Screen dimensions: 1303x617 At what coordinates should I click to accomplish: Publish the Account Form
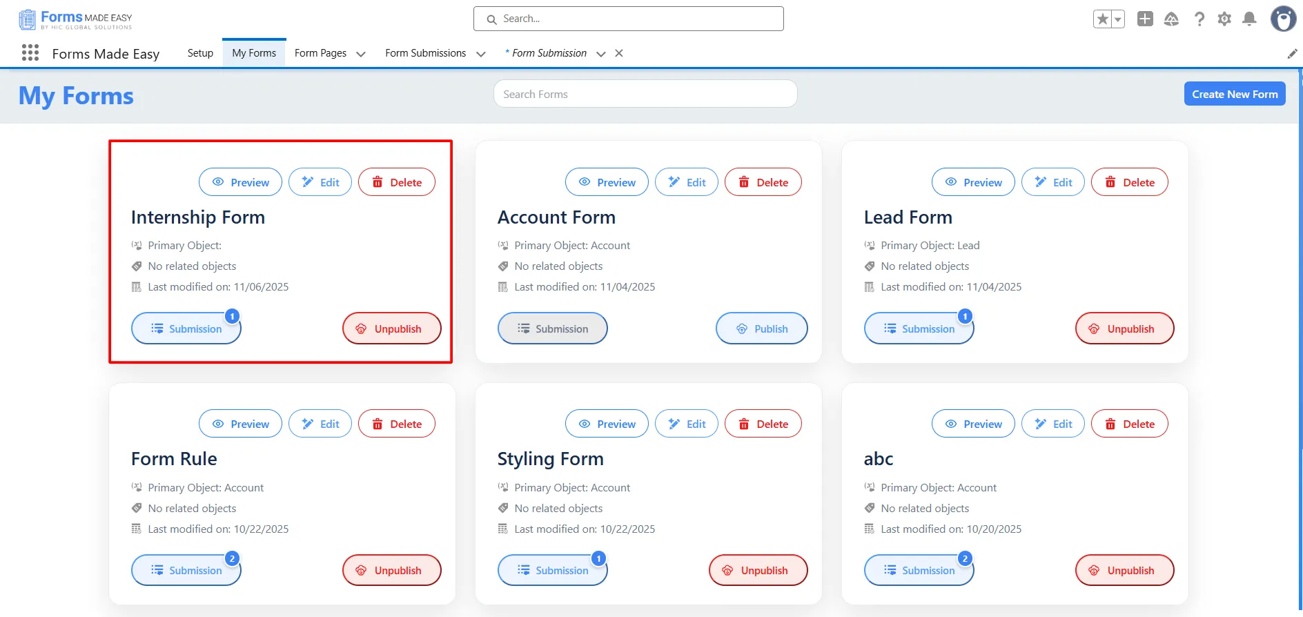761,329
